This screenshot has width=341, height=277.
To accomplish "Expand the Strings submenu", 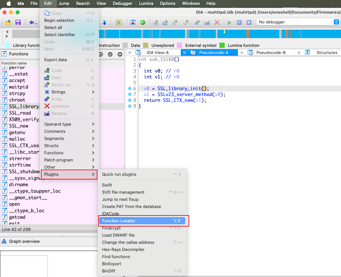I will (69, 92).
